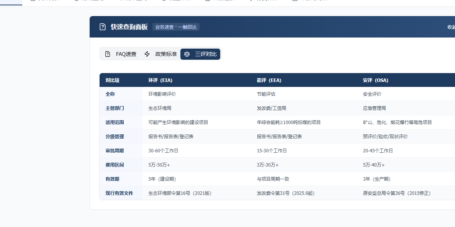The image size is (455, 227).
Task: Click the 业务速查·一触即达 badge
Action: coord(176,27)
